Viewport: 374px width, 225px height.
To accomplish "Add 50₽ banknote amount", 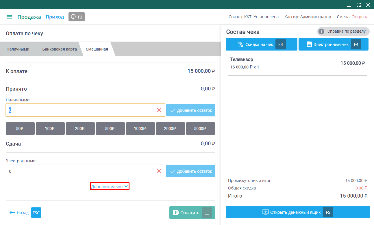I will (x=20, y=129).
